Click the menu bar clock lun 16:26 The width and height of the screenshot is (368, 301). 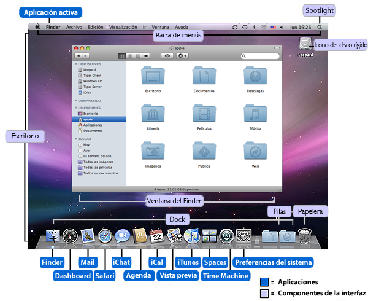click(x=301, y=27)
